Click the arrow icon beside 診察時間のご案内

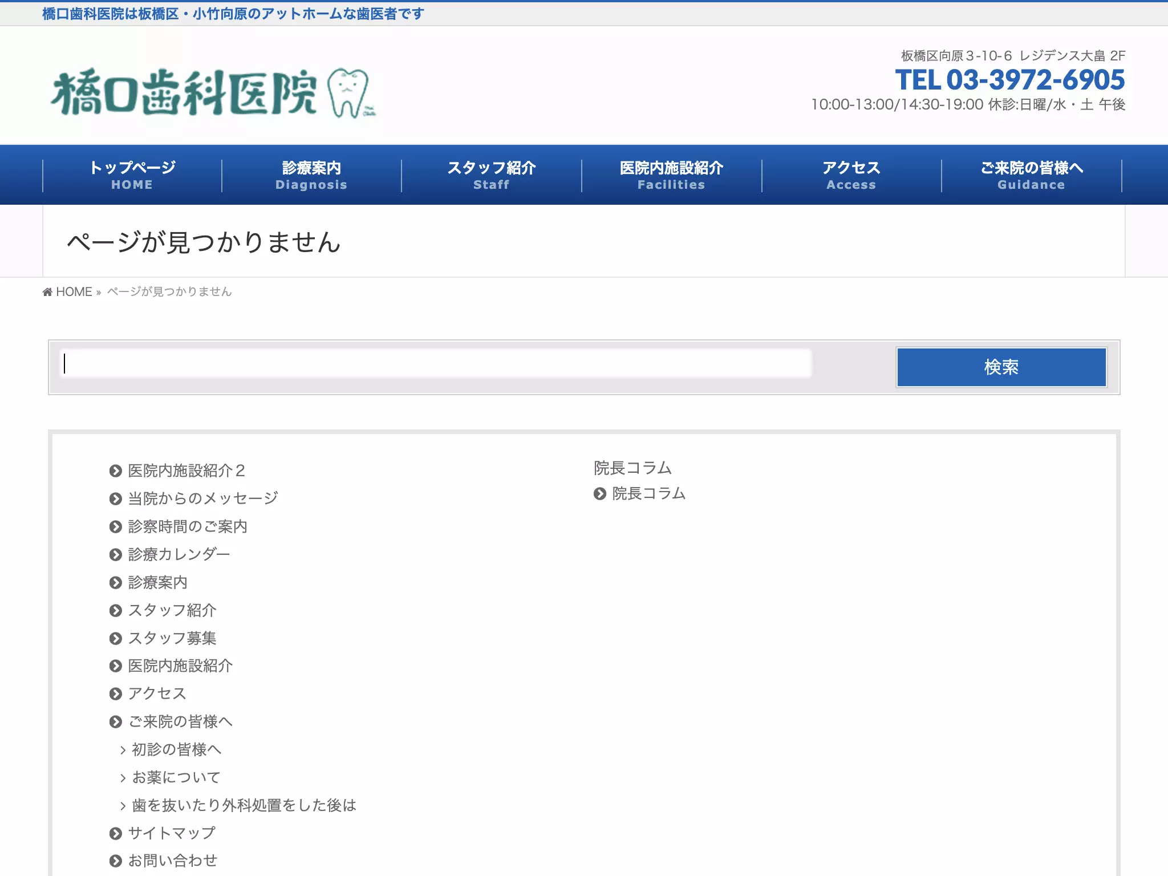pyautogui.click(x=116, y=527)
